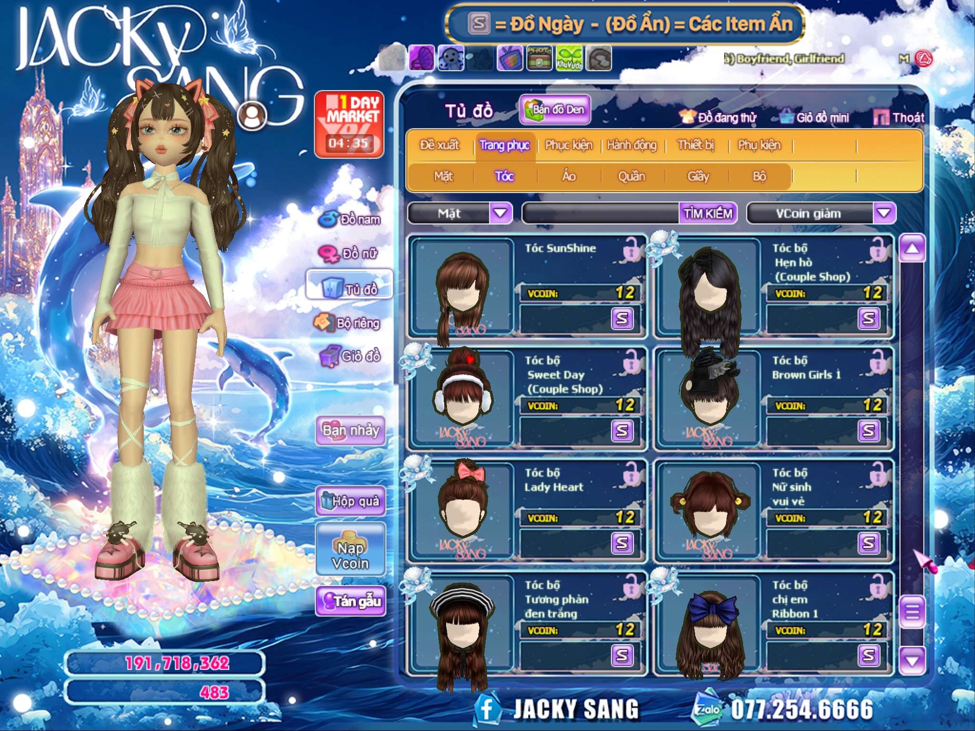Image resolution: width=975 pixels, height=731 pixels.
Task: Click the S icon on Tóc bộ Brown Girls 1
Action: 869,431
